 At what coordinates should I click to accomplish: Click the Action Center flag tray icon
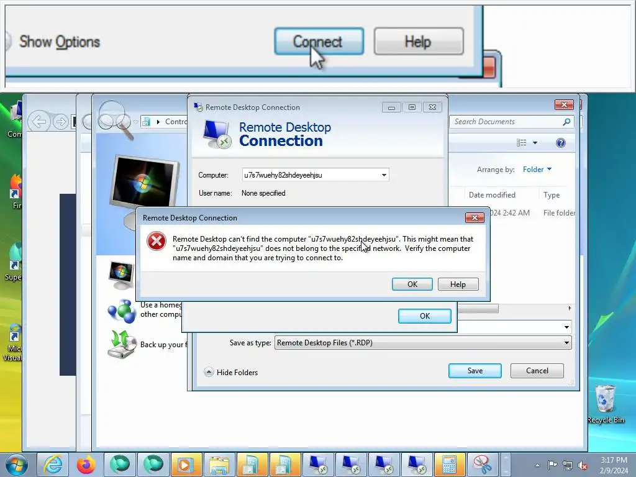coord(552,465)
